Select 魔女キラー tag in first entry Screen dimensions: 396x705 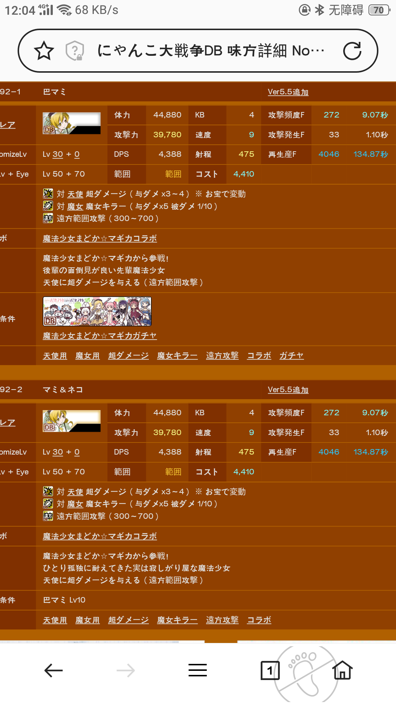[x=177, y=355]
